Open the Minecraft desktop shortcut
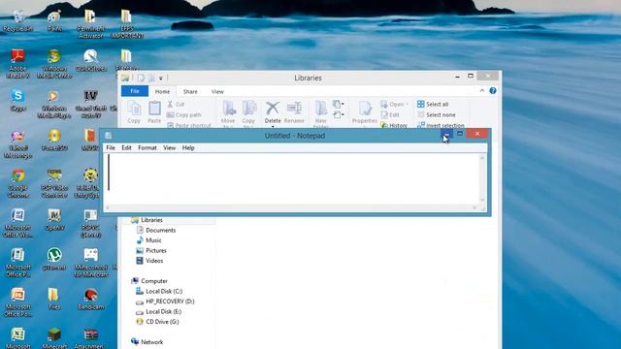Viewport: 621px width, 349px height. click(x=54, y=338)
